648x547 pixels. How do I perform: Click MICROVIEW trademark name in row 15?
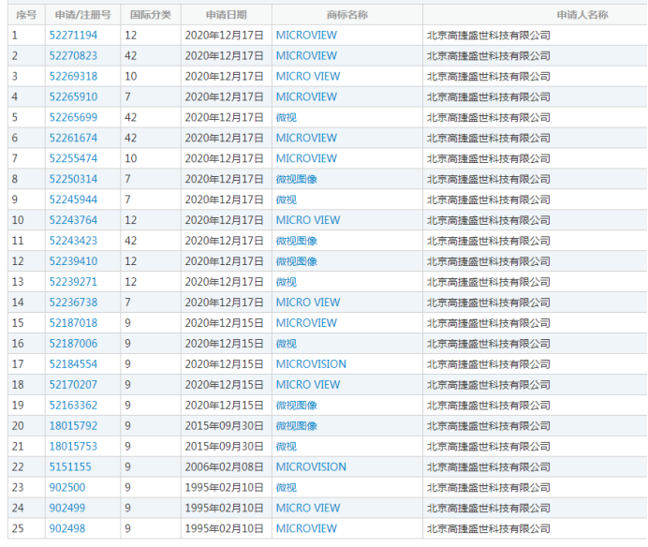pos(306,323)
